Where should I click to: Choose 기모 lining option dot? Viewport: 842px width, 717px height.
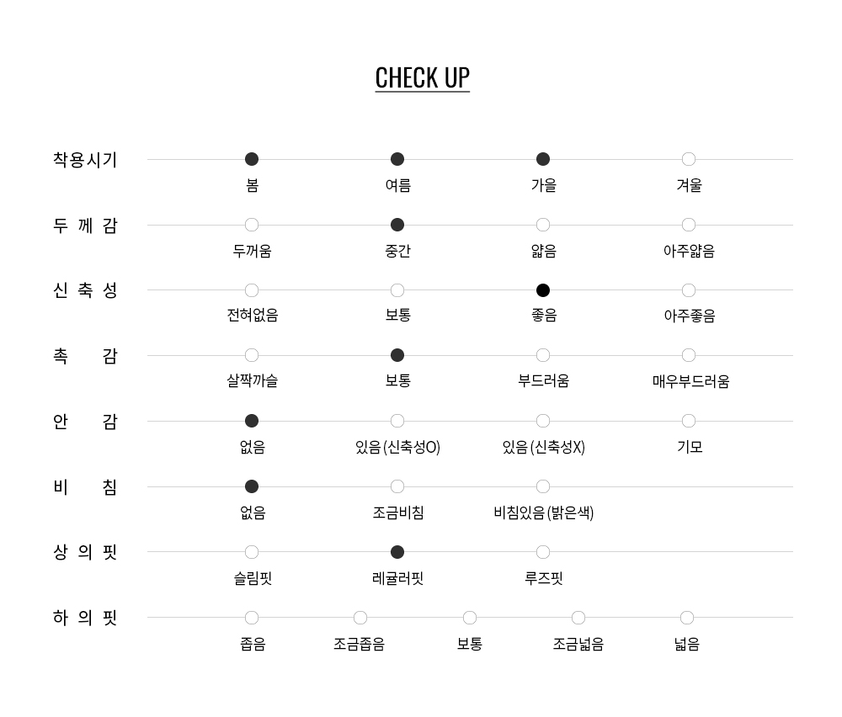coord(689,421)
